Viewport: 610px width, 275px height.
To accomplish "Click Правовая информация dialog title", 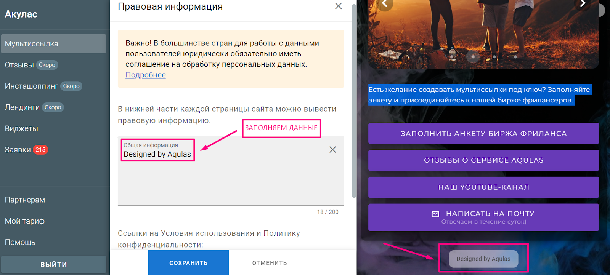I will point(170,6).
